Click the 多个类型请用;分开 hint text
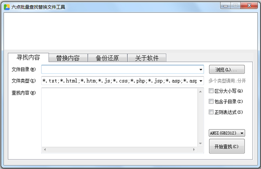 point(227,81)
